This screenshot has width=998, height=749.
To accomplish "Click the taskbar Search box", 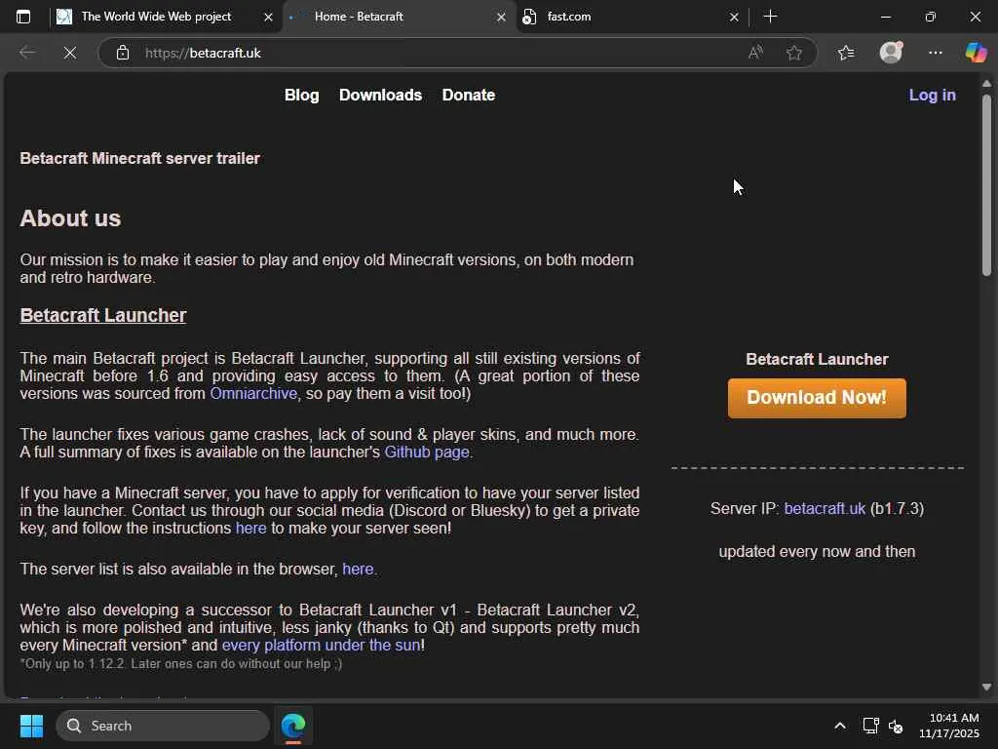I will [163, 726].
